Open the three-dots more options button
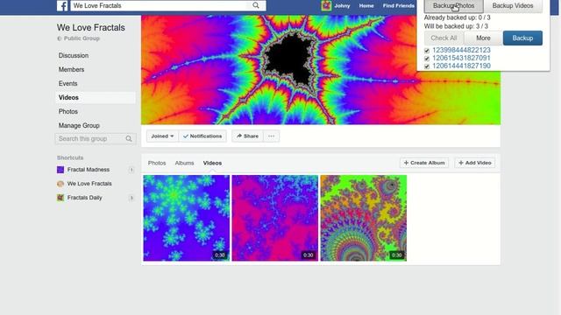561x315 pixels. point(271,136)
